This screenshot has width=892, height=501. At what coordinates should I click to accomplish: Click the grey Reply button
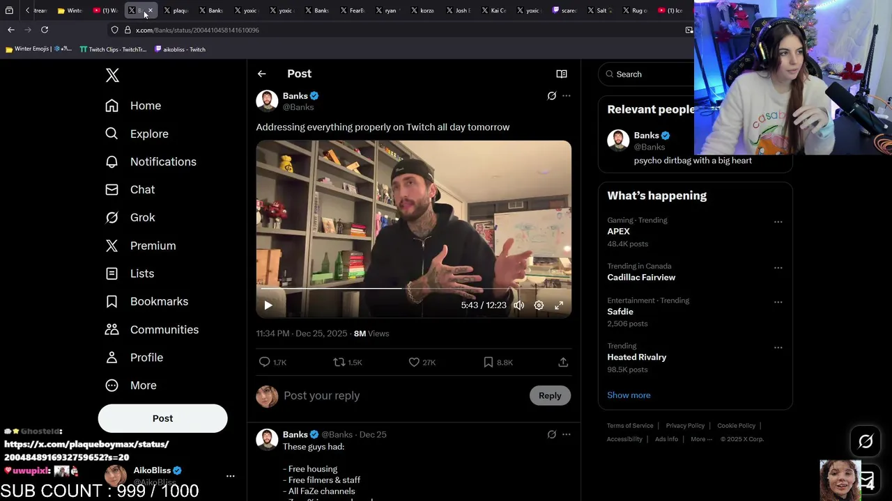[x=550, y=395]
